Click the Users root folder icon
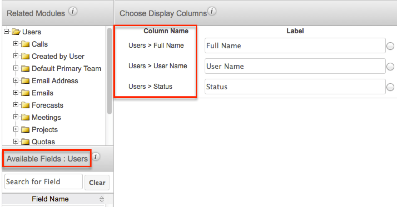The image size is (397, 207). coord(16,32)
